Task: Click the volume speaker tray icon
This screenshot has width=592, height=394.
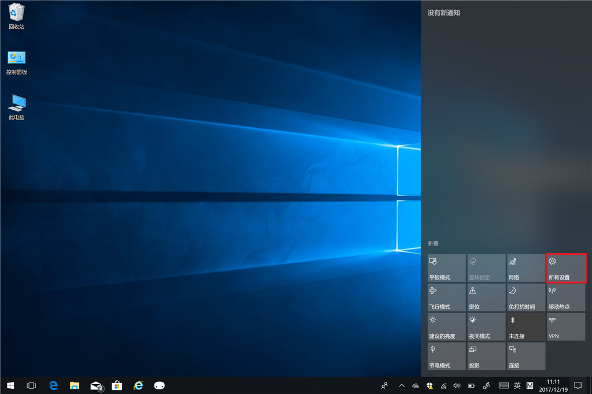Action: tap(457, 385)
